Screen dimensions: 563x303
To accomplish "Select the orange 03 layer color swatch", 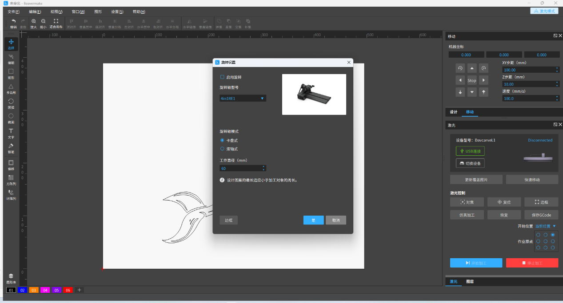I will pos(34,290).
